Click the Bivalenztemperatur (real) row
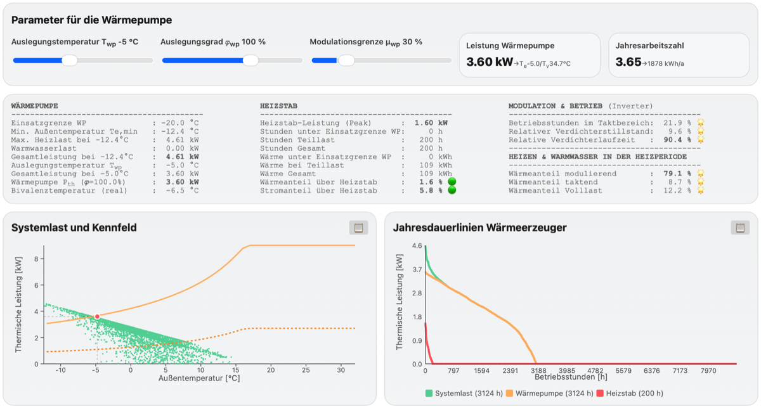Screen dimensions: 761x407 [105, 190]
